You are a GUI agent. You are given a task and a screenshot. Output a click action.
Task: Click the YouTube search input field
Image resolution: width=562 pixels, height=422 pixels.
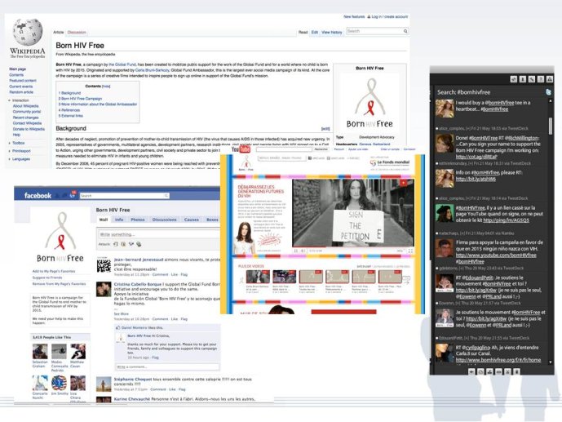click(284, 149)
